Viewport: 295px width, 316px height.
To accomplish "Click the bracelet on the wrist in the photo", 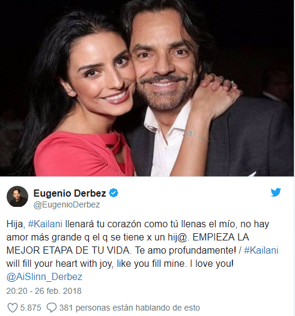I will (196, 136).
